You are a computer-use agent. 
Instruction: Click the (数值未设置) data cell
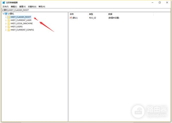114,18
